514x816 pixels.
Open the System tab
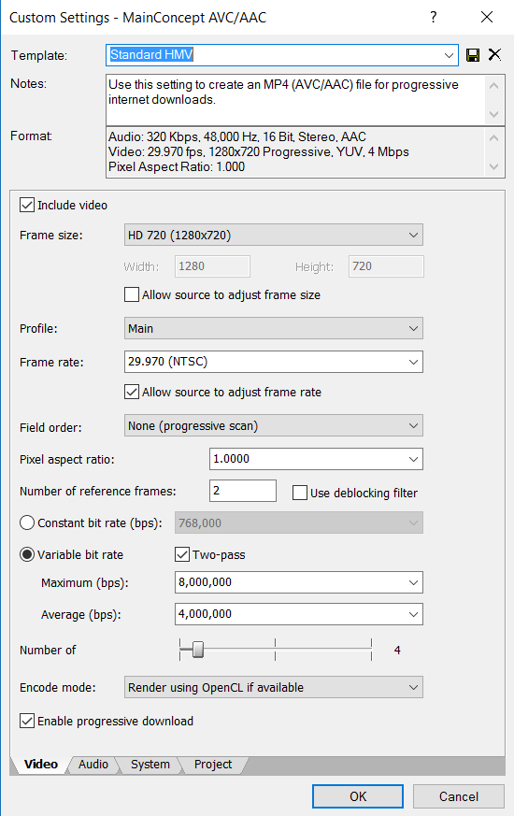[x=150, y=764]
